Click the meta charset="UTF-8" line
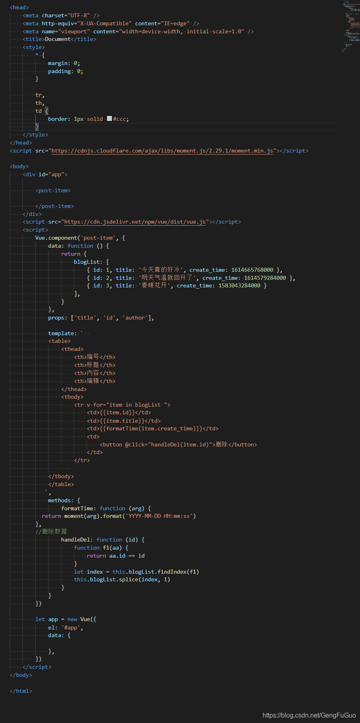The image size is (360, 723). (x=61, y=16)
